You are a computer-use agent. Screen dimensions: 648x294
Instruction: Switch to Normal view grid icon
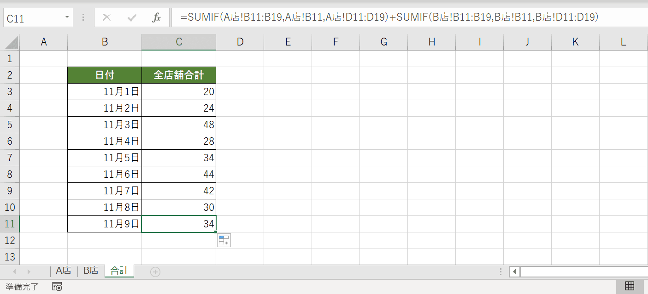pyautogui.click(x=630, y=286)
